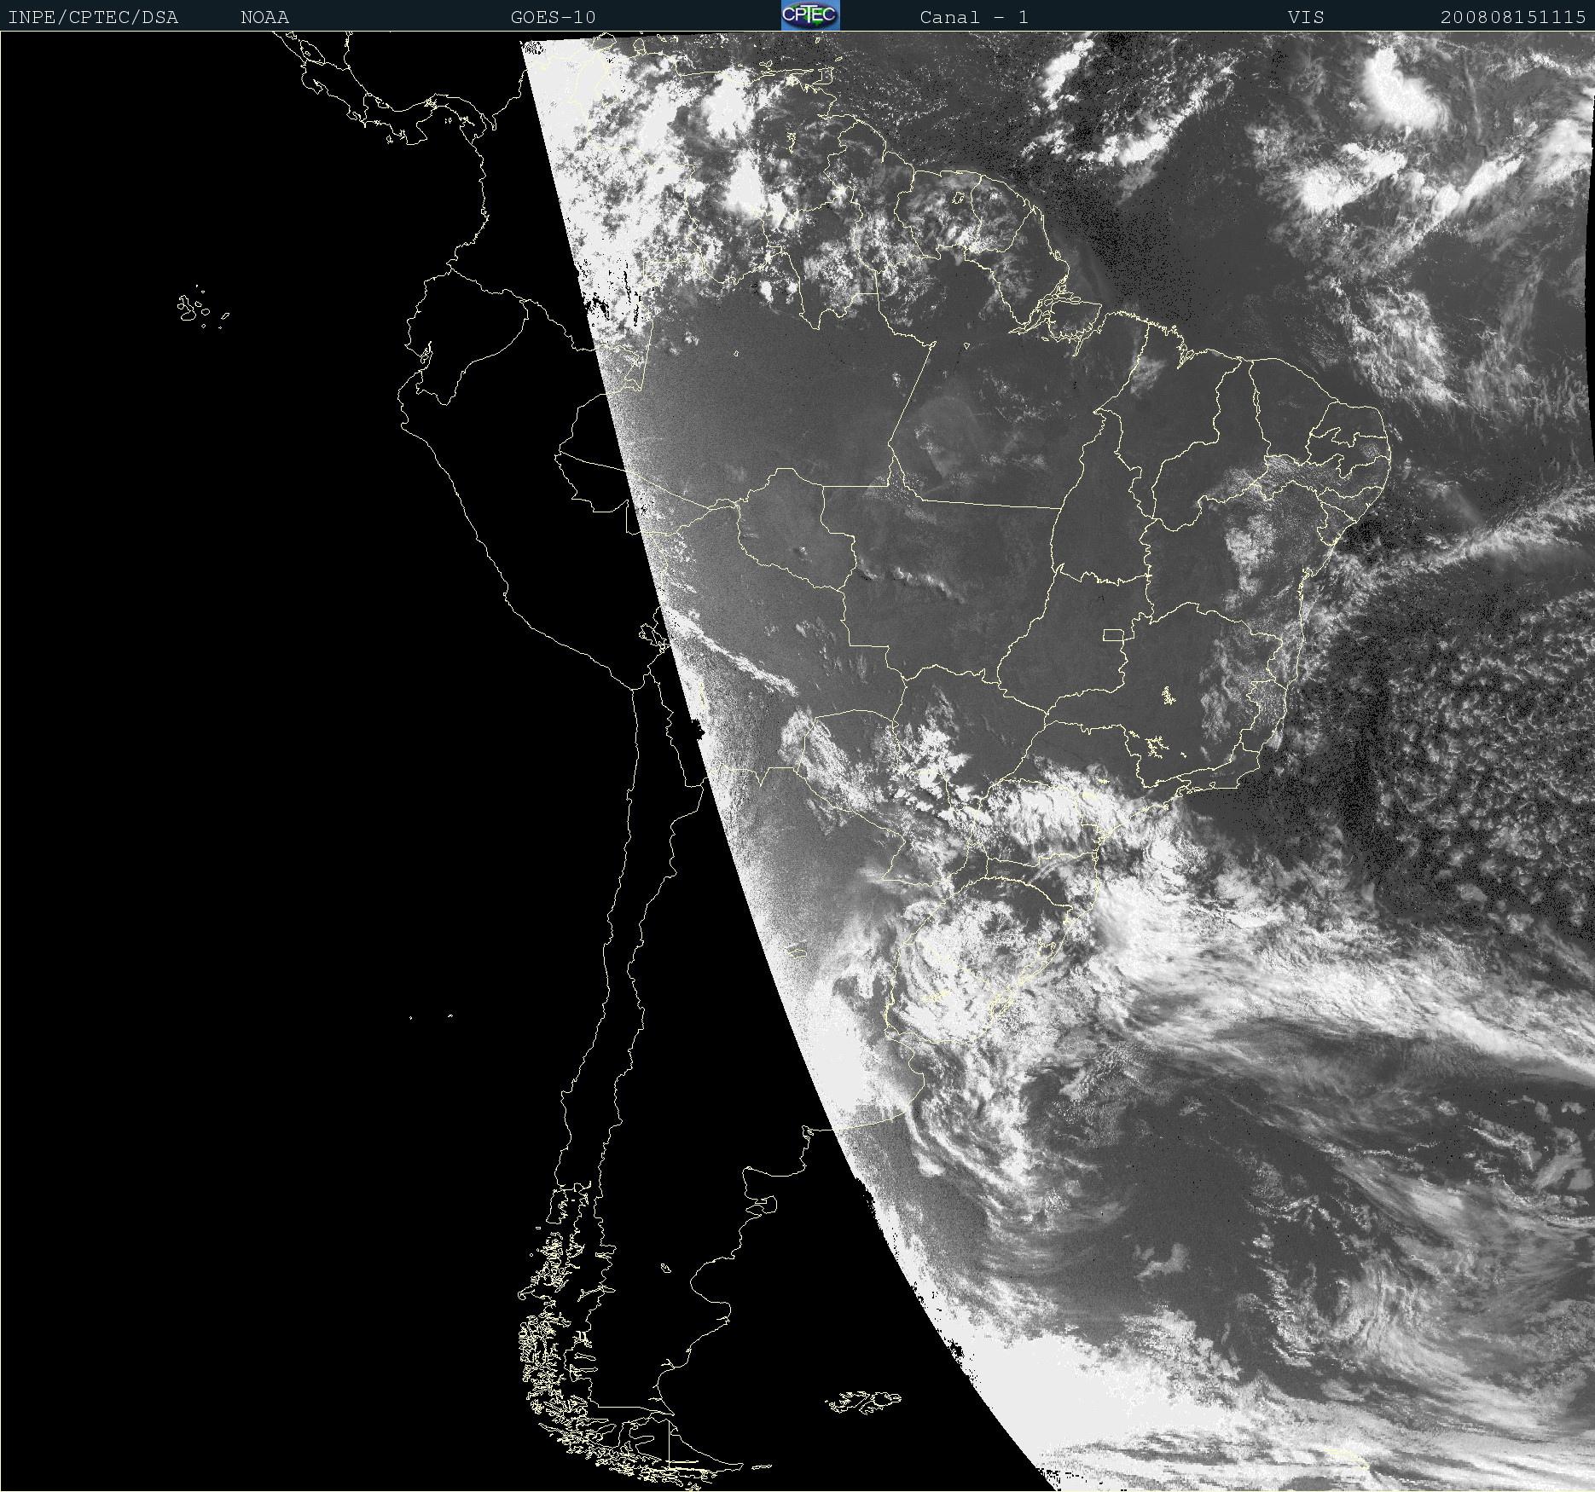This screenshot has height=1492, width=1595.
Task: Click the CPTEC logo in the header
Action: pyautogui.click(x=810, y=15)
